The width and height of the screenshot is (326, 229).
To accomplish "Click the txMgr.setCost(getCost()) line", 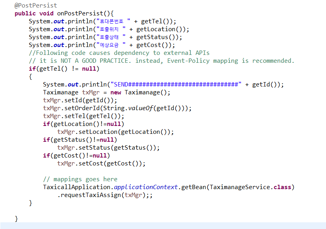I will click(101, 163).
